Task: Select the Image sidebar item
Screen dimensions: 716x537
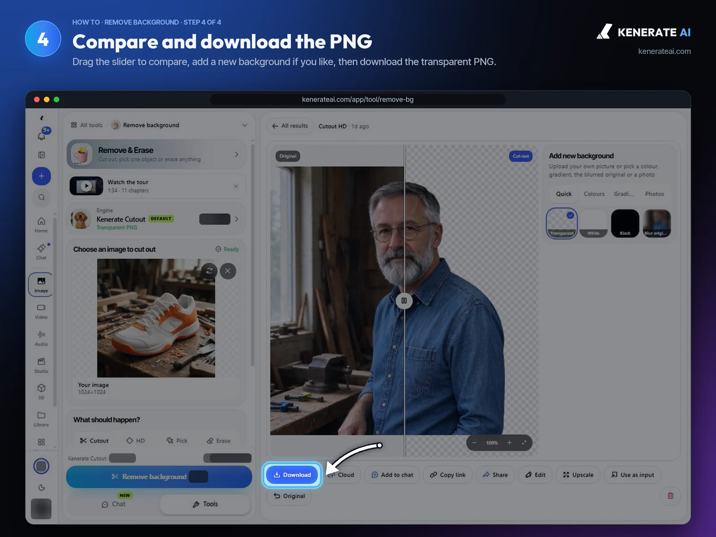Action: click(x=41, y=285)
